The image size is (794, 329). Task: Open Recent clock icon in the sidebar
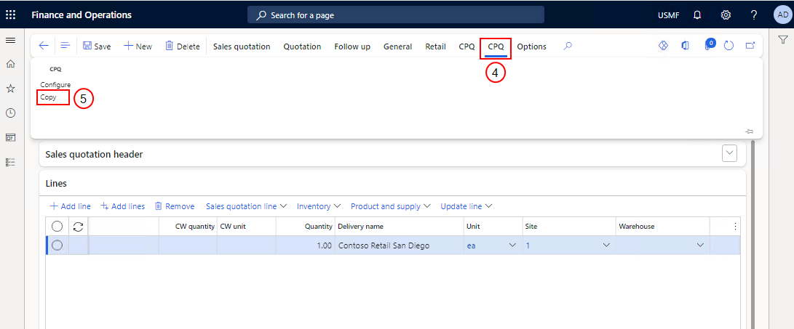click(x=10, y=113)
